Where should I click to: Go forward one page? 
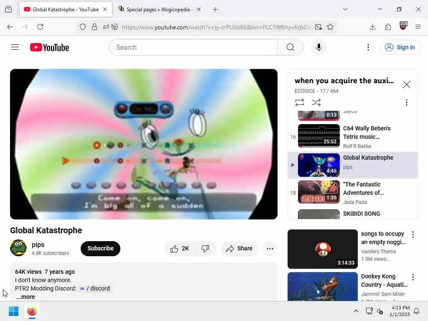[25, 27]
